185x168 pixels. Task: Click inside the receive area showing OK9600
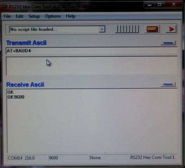pos(92,121)
